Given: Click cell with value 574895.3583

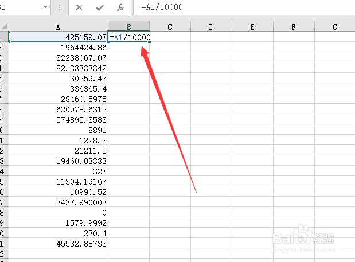Looking at the screenshot, I should [x=58, y=119].
